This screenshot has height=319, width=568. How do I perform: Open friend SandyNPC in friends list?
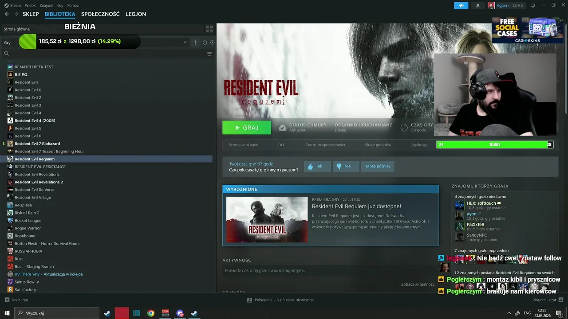point(477,235)
